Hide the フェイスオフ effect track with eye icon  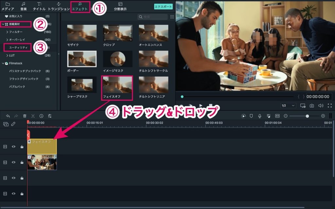click(x=14, y=147)
